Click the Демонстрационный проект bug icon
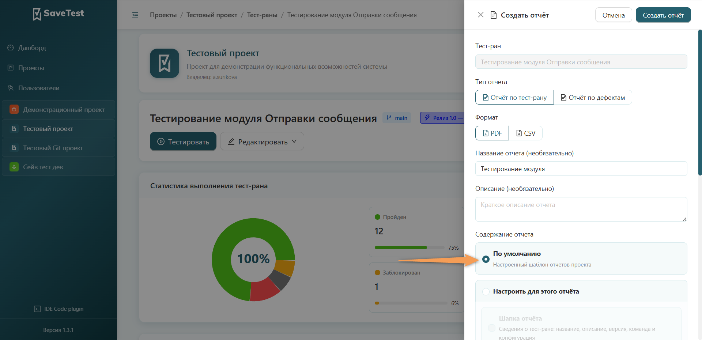The image size is (702, 340). 14,109
